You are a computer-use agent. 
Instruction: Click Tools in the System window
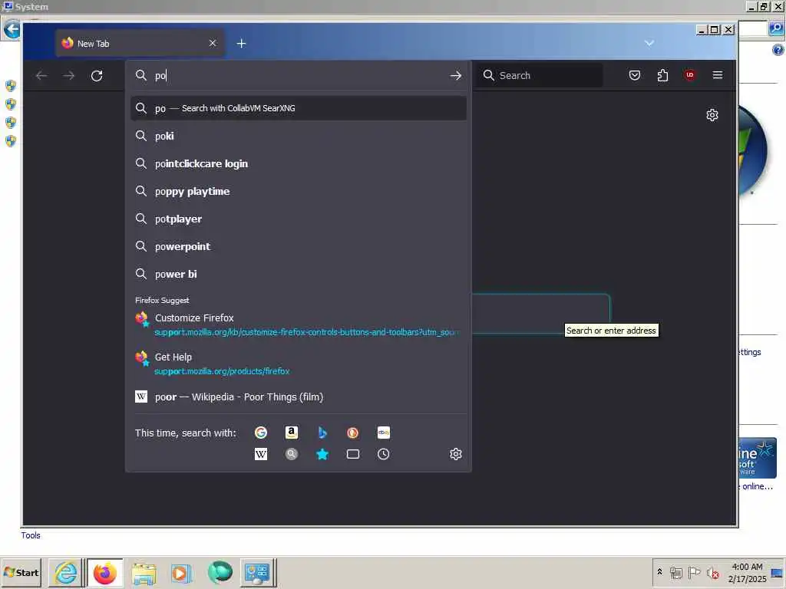[31, 535]
